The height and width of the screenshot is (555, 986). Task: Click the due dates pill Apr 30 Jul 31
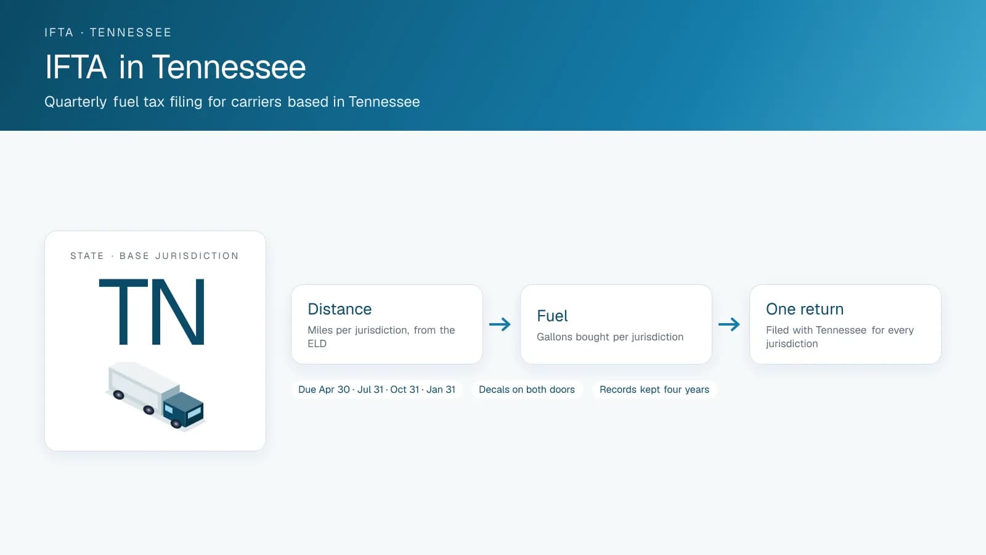pyautogui.click(x=377, y=390)
